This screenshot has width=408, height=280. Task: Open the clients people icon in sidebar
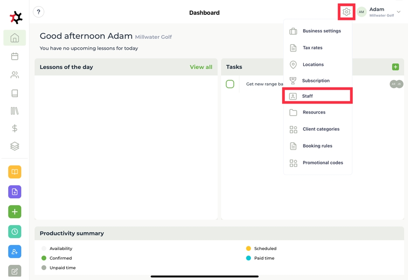(x=14, y=75)
